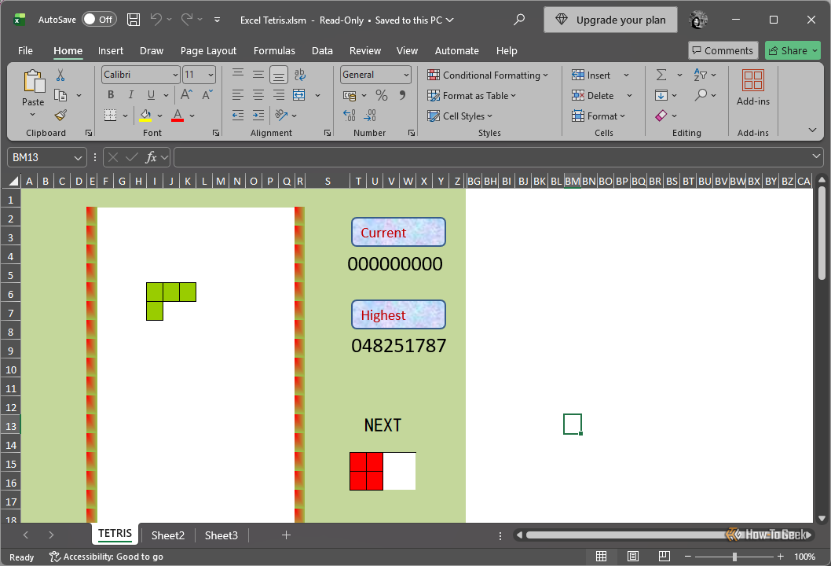This screenshot has width=831, height=566.
Task: Toggle Underline formatting
Action: (x=151, y=95)
